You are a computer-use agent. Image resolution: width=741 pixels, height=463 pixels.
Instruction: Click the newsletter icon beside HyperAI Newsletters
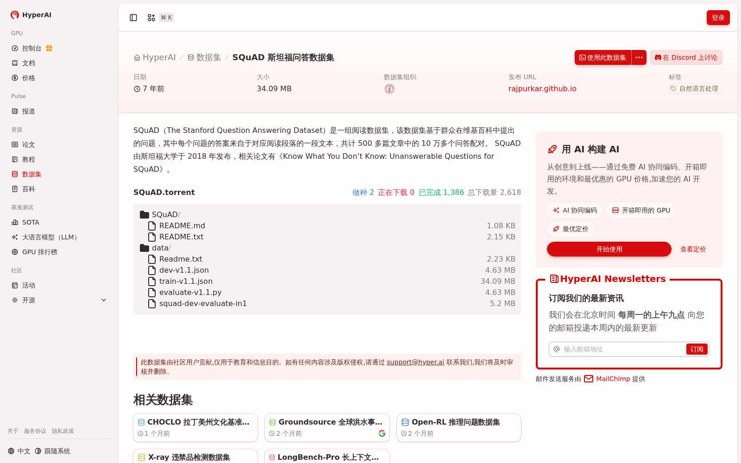point(554,279)
